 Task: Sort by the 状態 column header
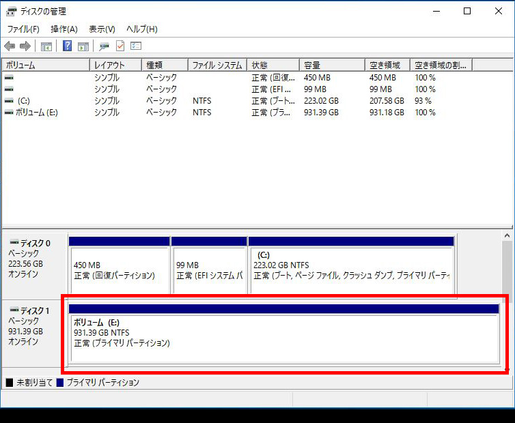[273, 65]
